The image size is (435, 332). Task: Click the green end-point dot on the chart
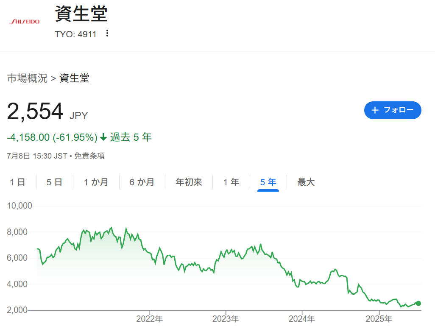click(418, 303)
